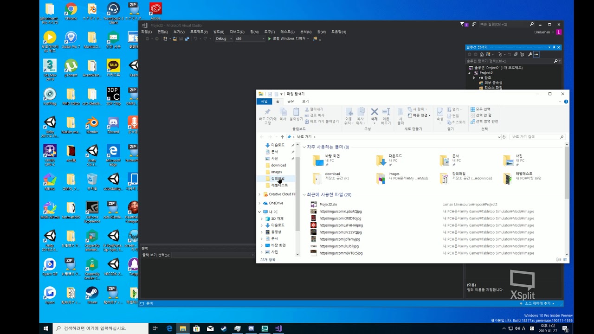Select 외부 종속성 in Solution Explorer
Screen dimensions: 594x334
pyautogui.click(x=493, y=83)
